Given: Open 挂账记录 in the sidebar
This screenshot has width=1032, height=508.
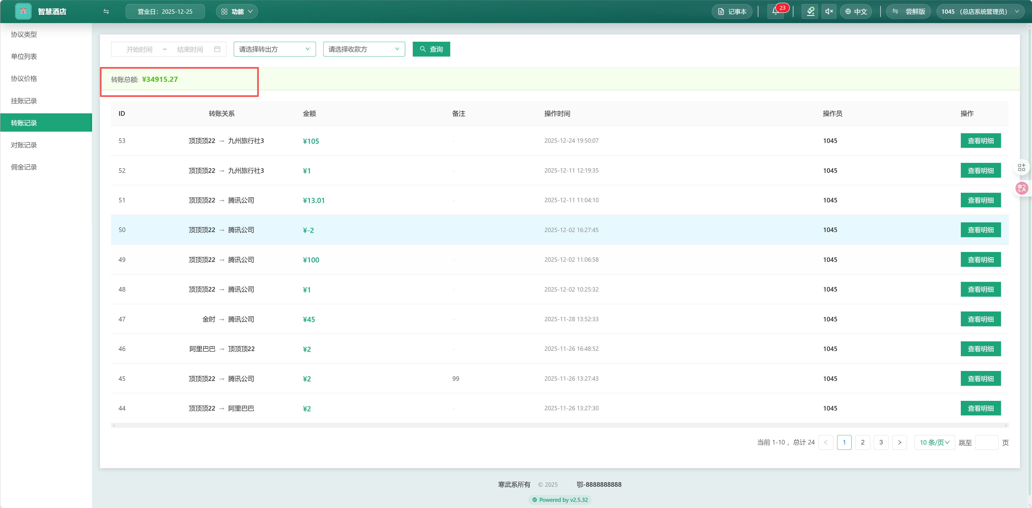Looking at the screenshot, I should coord(24,101).
